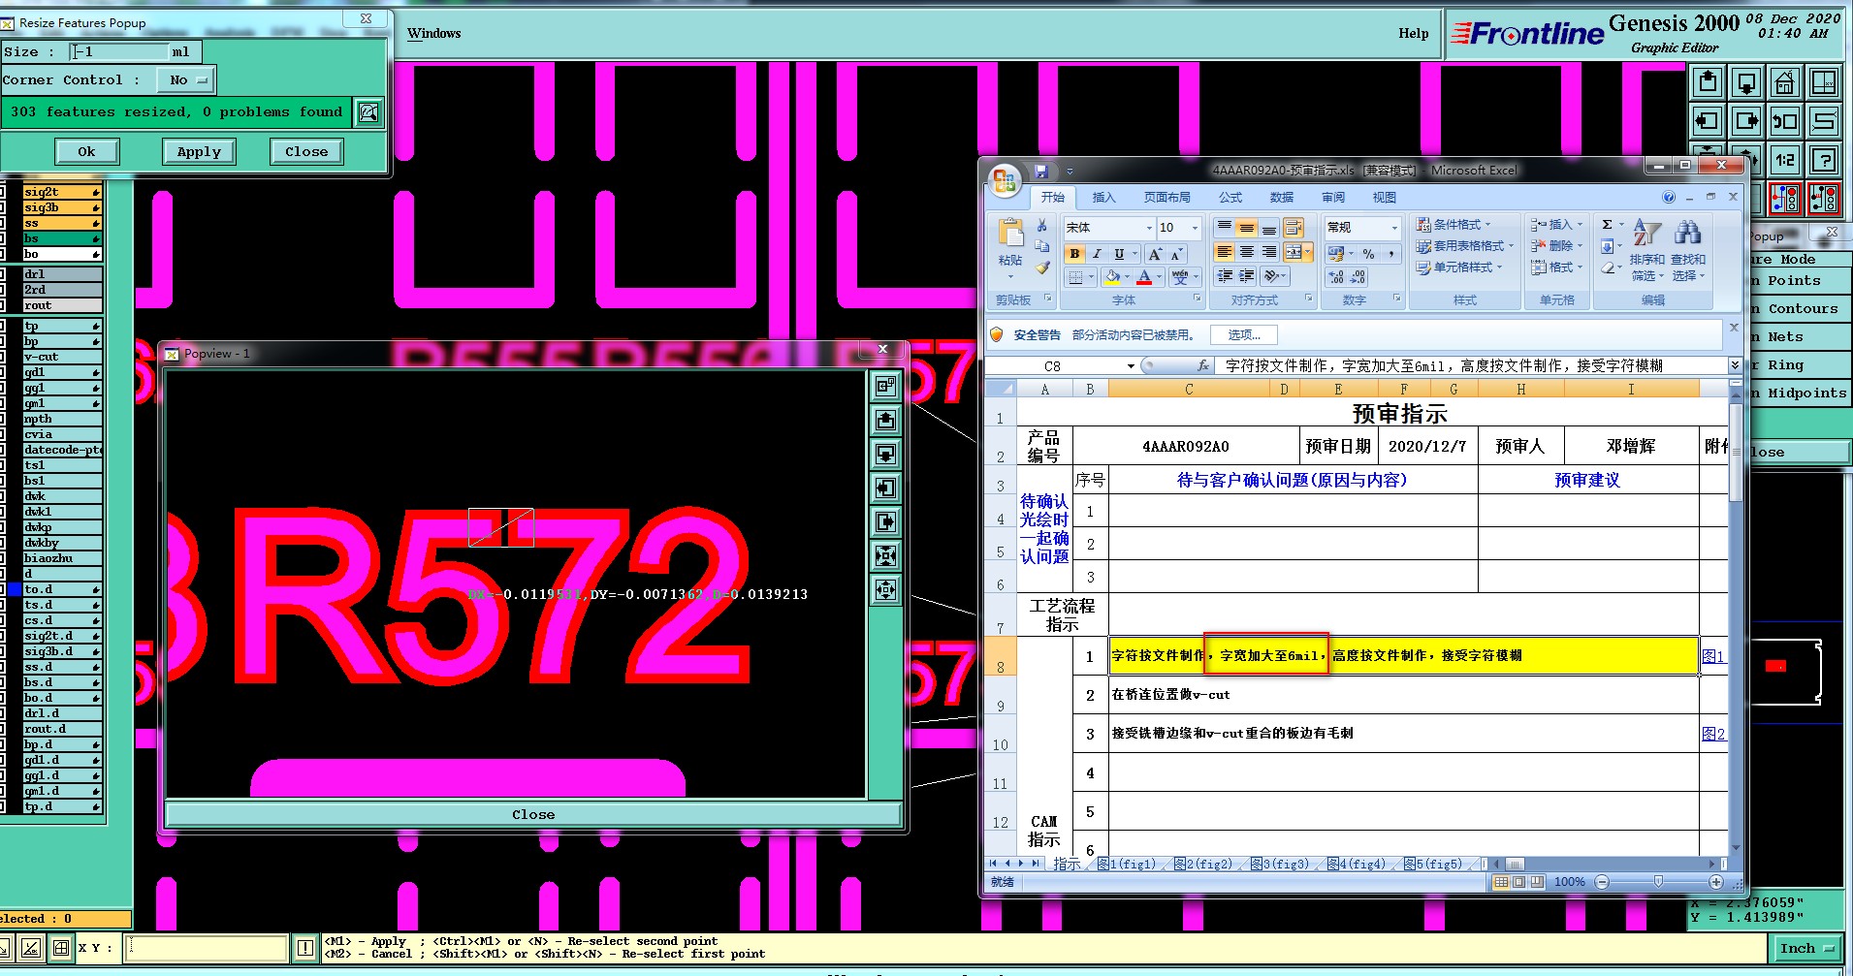Click the previous view (undo zoom) icon
Viewport: 1853px width, 976px height.
(1785, 121)
